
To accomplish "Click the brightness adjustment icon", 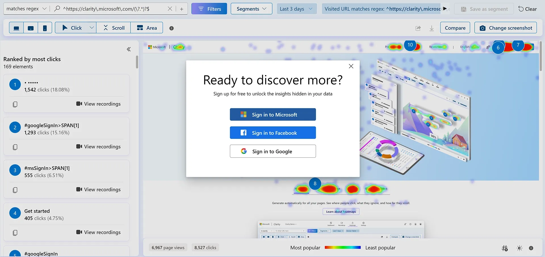I will 519,248.
